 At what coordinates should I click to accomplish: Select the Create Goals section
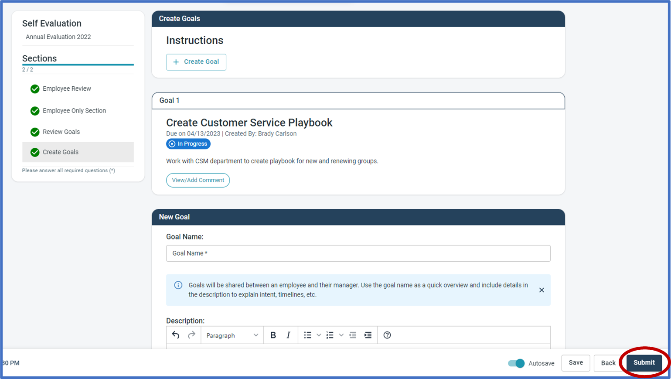pos(78,152)
